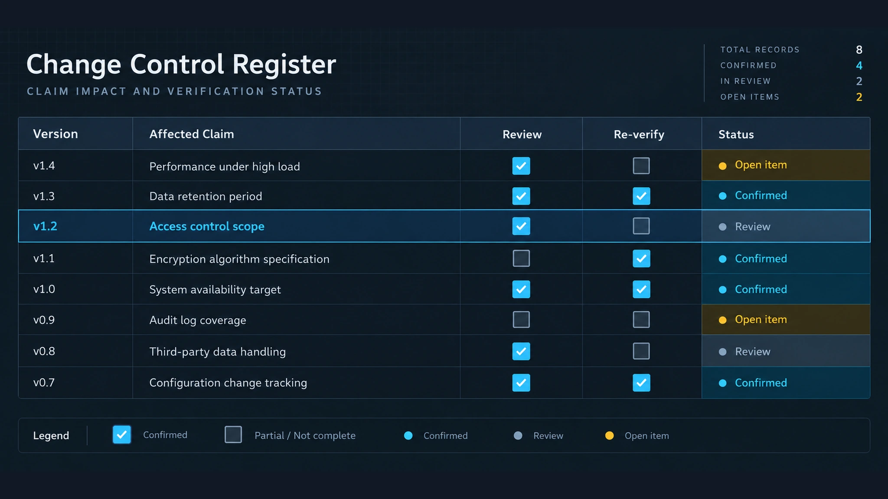Toggle Review checkbox for Access control scope
This screenshot has width=888, height=499.
point(521,226)
